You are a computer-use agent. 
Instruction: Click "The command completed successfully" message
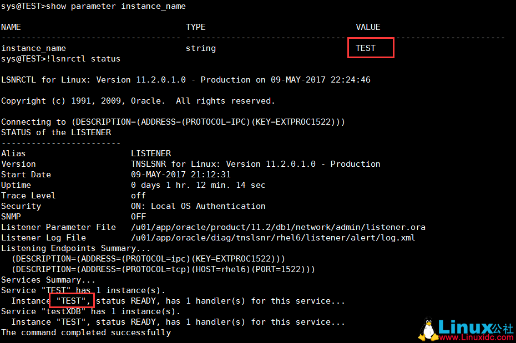pyautogui.click(x=86, y=332)
